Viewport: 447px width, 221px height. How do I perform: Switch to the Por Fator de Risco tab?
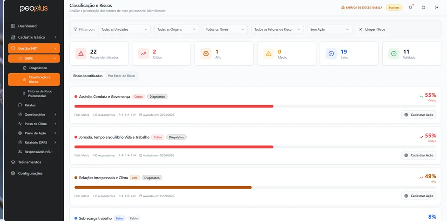[x=122, y=76]
